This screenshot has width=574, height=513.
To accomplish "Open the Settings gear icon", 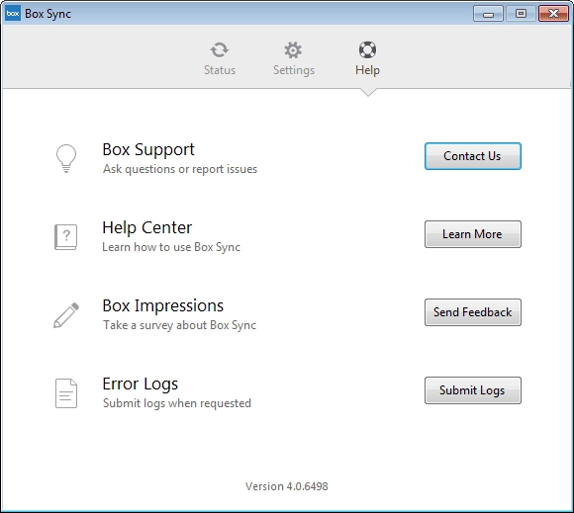I will [x=293, y=49].
